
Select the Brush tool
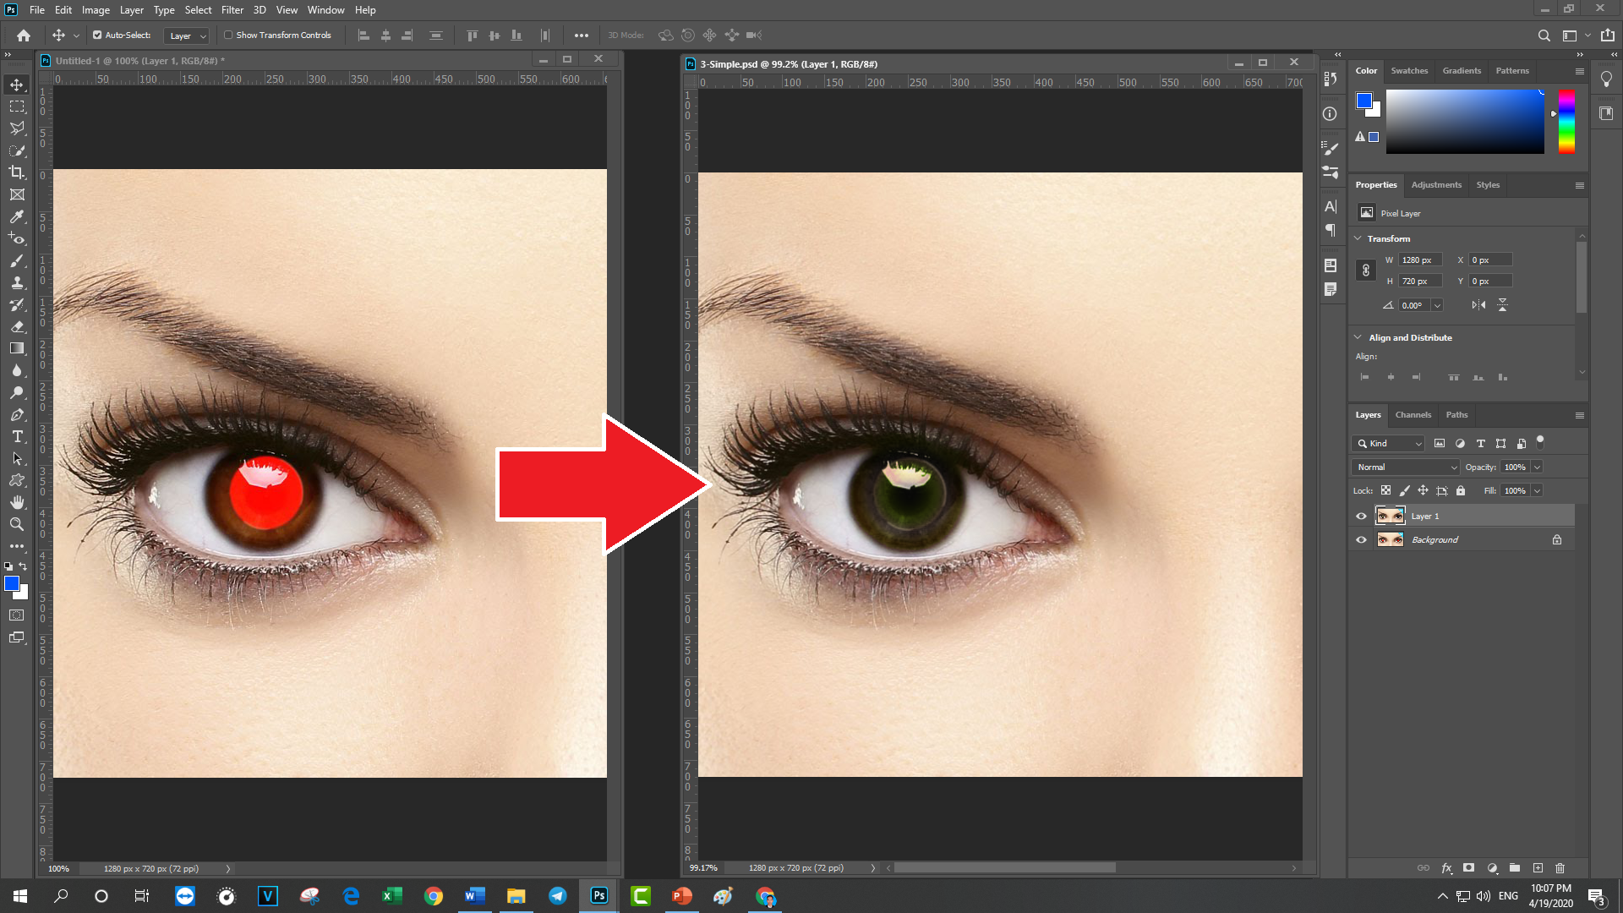[x=17, y=260]
